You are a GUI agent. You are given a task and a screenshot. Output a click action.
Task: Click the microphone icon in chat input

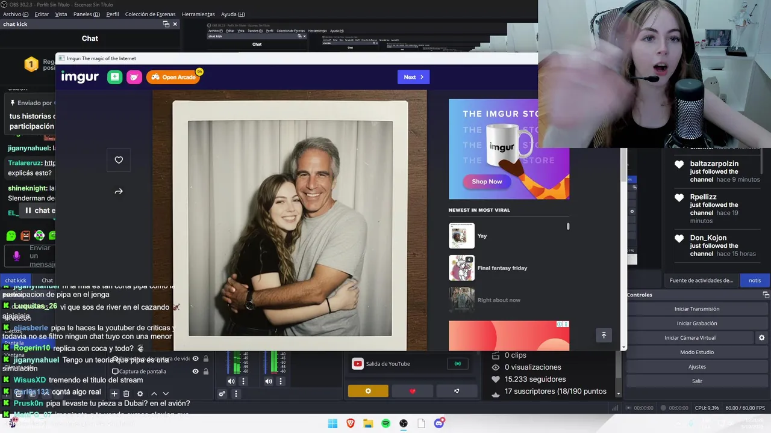pyautogui.click(x=16, y=256)
